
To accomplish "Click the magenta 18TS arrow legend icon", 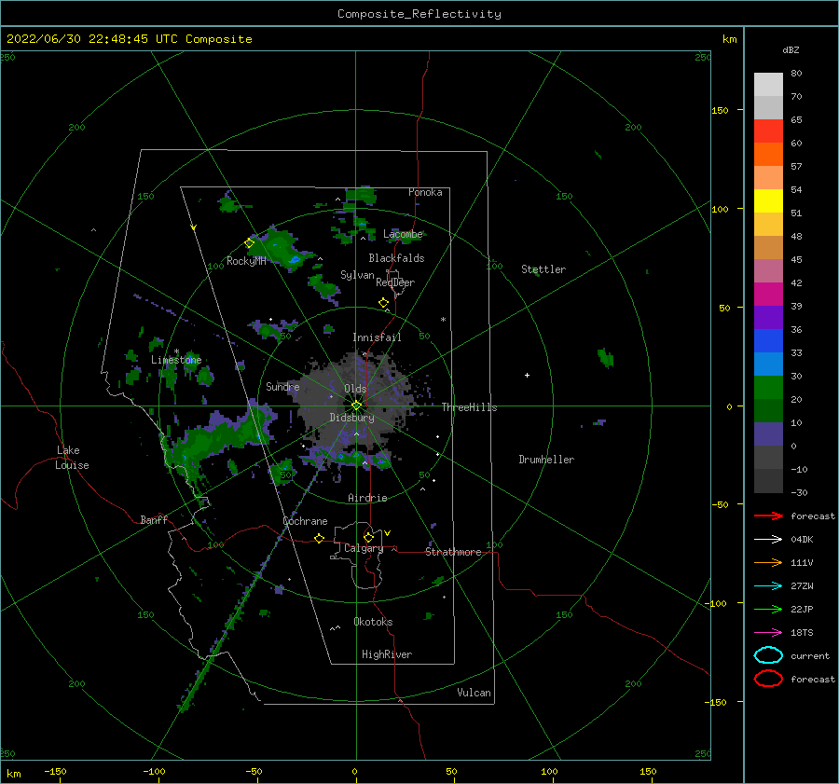I will pyautogui.click(x=768, y=633).
